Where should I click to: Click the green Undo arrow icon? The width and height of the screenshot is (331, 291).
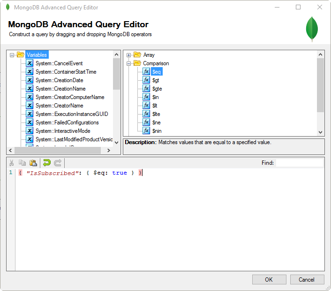(47, 163)
